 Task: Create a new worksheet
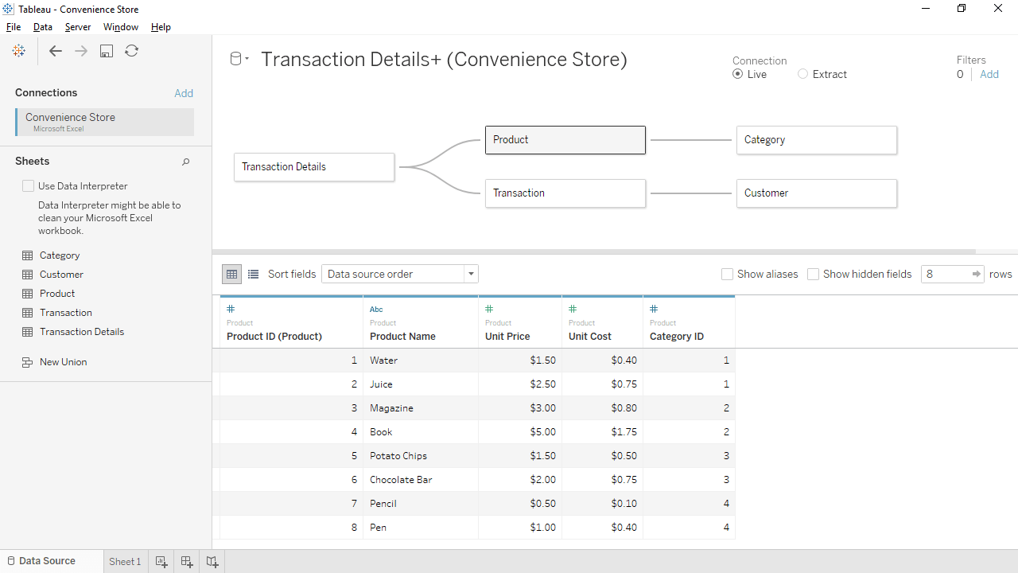(x=161, y=561)
